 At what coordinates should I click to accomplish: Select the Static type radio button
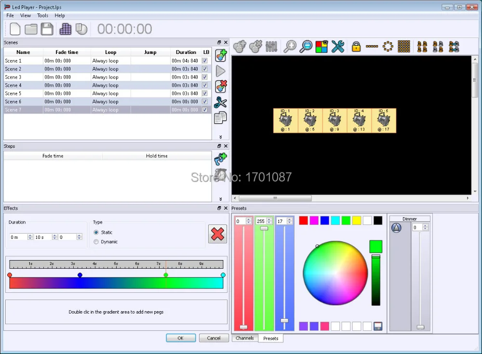(x=96, y=232)
